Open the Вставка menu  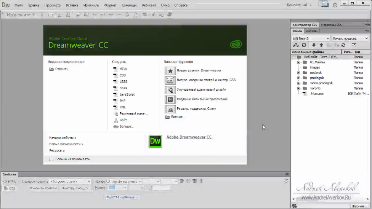(x=72, y=5)
